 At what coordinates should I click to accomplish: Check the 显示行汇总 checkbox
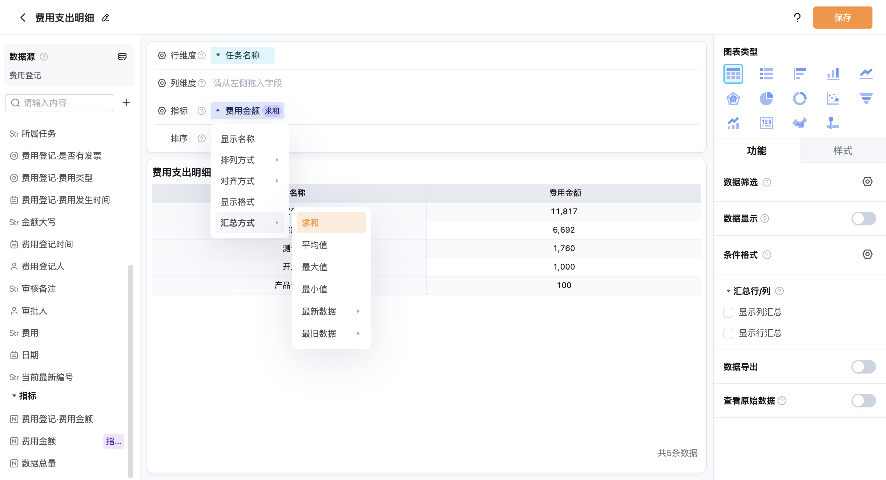[x=728, y=333]
